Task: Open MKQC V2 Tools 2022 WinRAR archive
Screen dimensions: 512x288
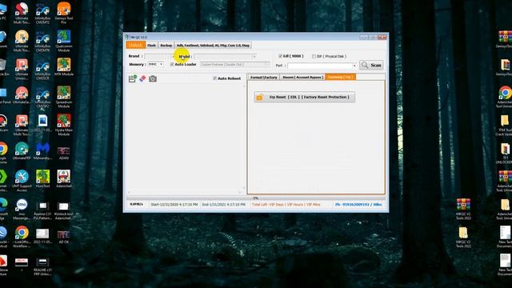Action: [x=463, y=209]
